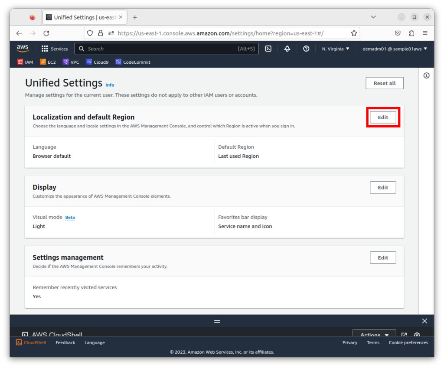
Task: Click the notifications bell icon
Action: tap(287, 49)
